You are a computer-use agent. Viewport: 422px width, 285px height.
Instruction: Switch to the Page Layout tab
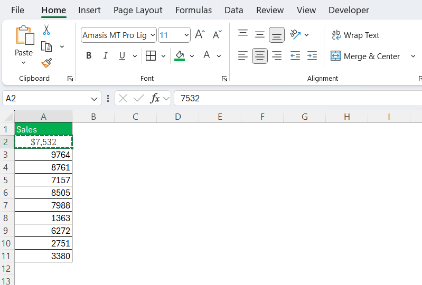pyautogui.click(x=138, y=10)
